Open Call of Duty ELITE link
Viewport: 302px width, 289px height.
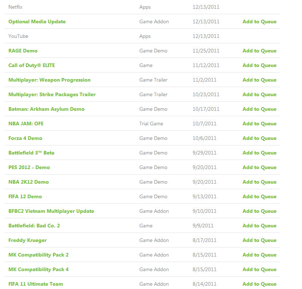point(32,66)
